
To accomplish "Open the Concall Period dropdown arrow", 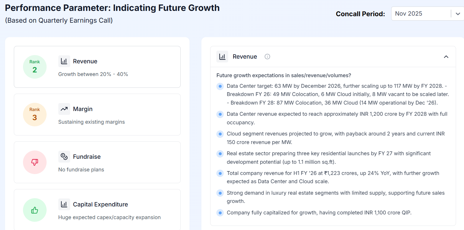I will pyautogui.click(x=458, y=14).
